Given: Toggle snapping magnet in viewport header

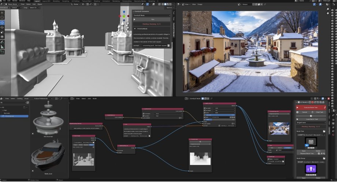Looking at the screenshot, I should click(x=88, y=4).
